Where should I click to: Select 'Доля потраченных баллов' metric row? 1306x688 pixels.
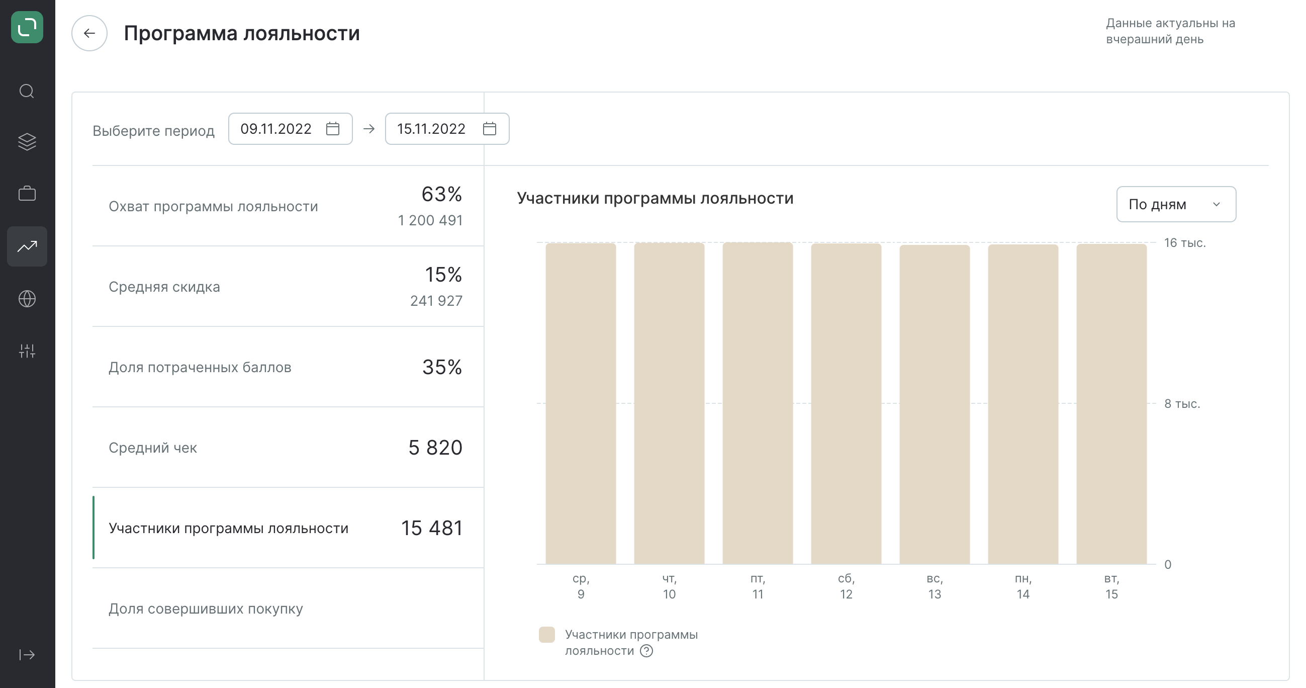point(288,367)
